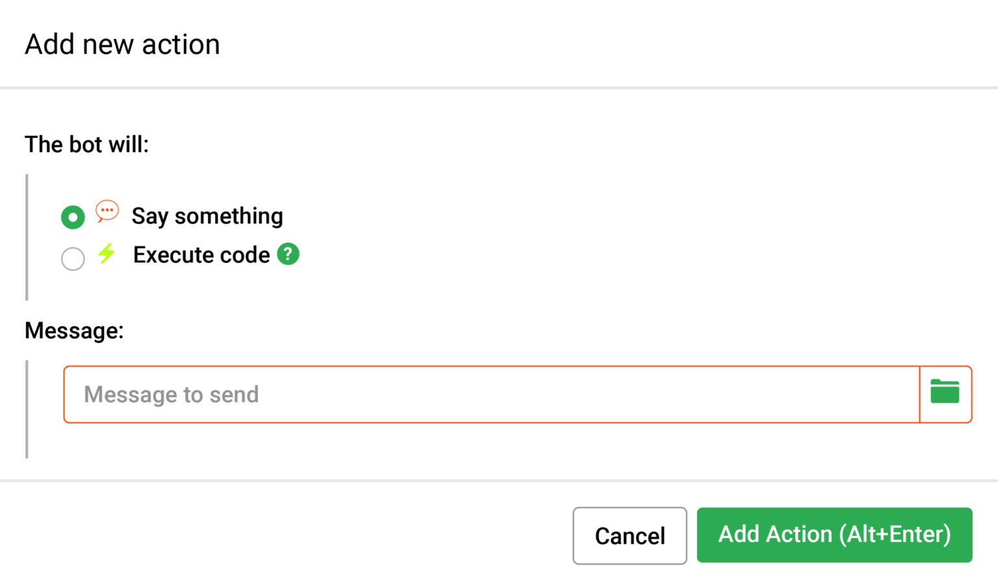998x588 pixels.
Task: Open the green folder icon beside message field
Action: click(x=945, y=392)
